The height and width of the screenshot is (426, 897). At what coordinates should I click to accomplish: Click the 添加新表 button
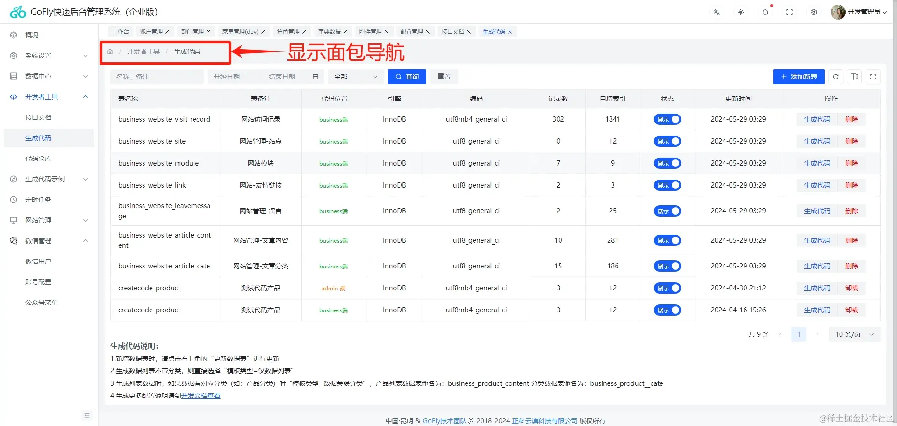(799, 77)
